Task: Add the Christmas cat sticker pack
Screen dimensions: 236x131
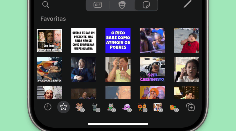Action: pos(112,107)
